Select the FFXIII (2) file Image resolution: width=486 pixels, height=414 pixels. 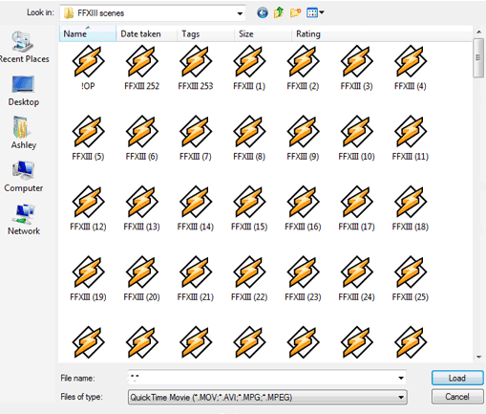point(303,68)
